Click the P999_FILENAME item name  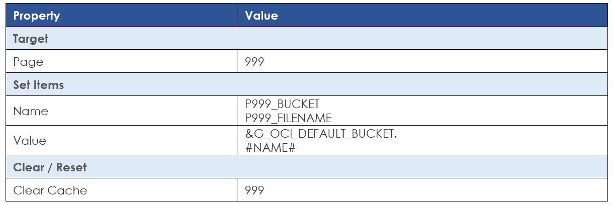[x=288, y=118]
